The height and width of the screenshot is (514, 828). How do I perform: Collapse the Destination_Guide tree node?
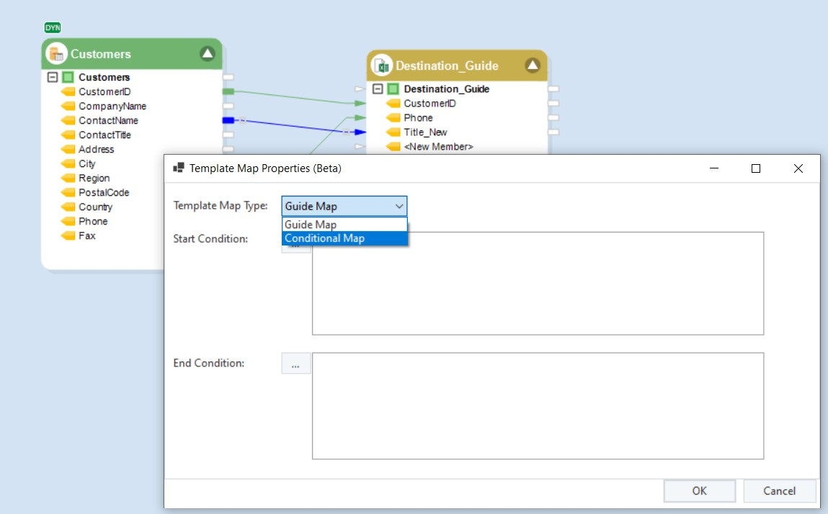[x=378, y=89]
